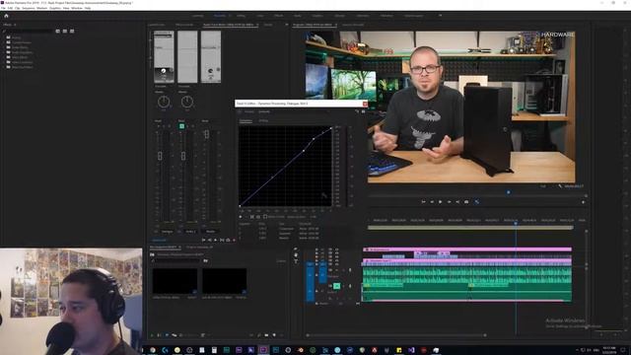
Task: Open the Program Monitor zoom level dropdown
Action: tap(543, 186)
